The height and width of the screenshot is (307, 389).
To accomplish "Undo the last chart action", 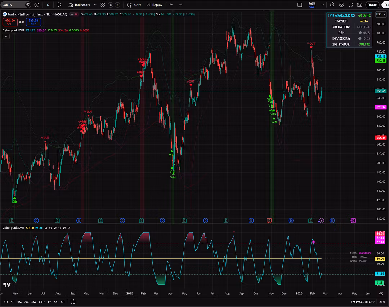I will (x=171, y=5).
